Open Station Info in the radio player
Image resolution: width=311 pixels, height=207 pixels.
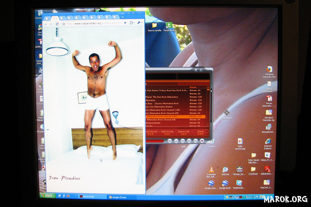tap(184, 131)
